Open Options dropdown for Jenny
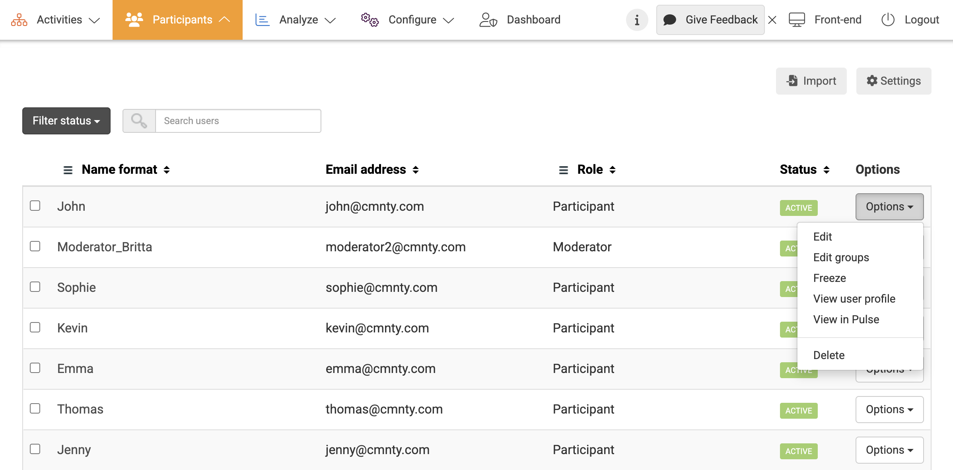The image size is (953, 470). tap(889, 450)
